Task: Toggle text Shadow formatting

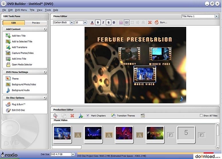Action: point(109,22)
